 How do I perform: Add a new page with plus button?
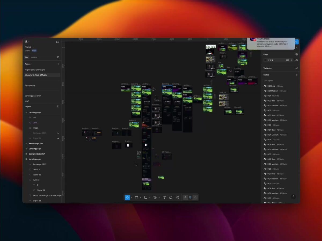click(x=58, y=64)
